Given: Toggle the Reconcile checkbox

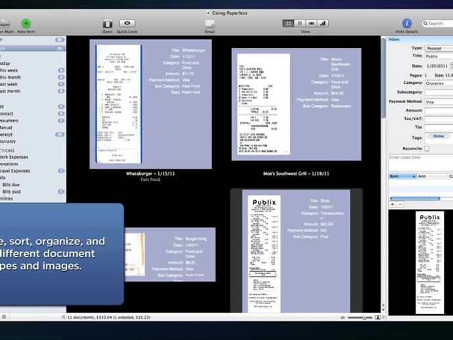Looking at the screenshot, I should (427, 148).
